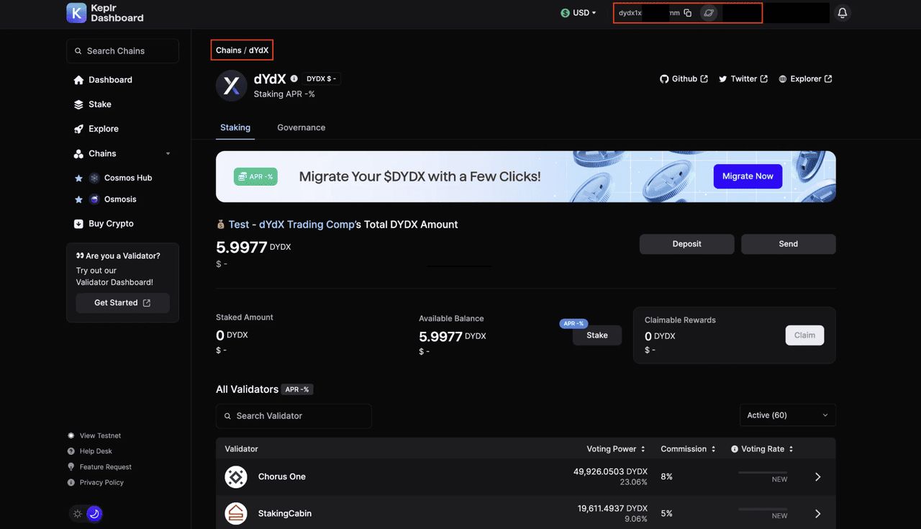The image size is (921, 529).
Task: Switch to light mode with sun icon
Action: click(77, 514)
